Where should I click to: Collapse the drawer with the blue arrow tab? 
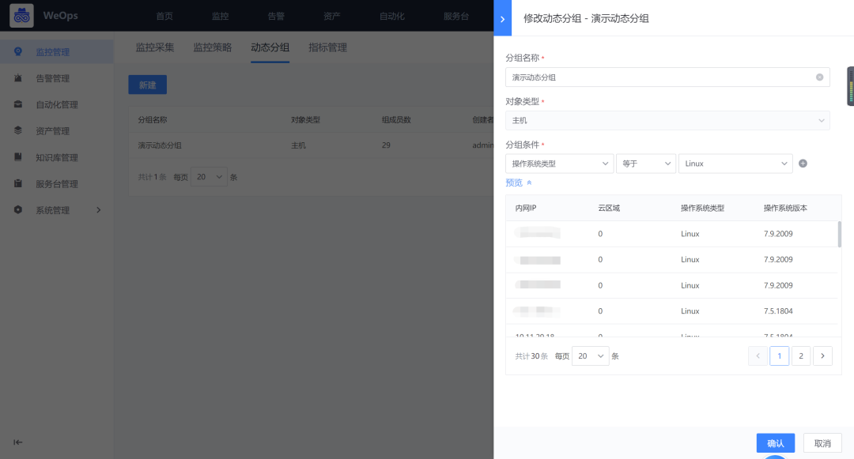502,18
